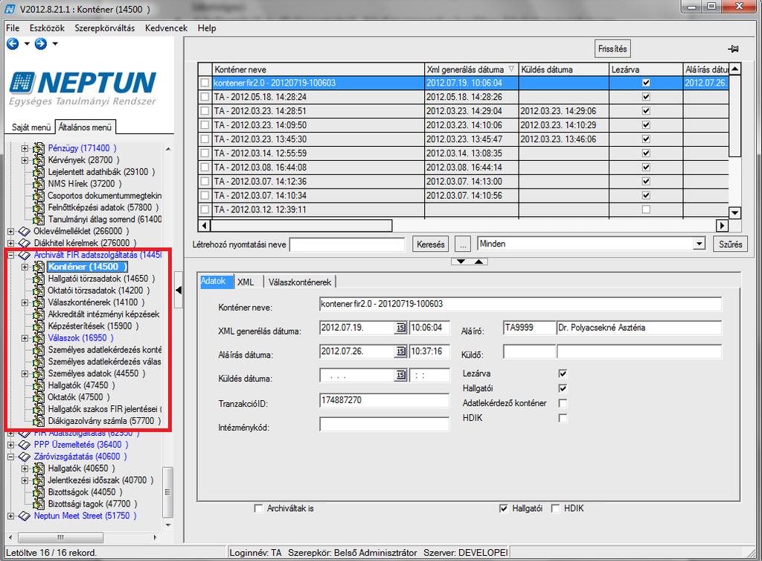Screen dimensions: 762x561
Task: Click the forward navigation arrow icon
Action: click(41, 44)
